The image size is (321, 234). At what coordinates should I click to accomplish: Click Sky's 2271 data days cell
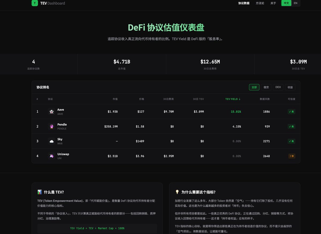(x=266, y=141)
